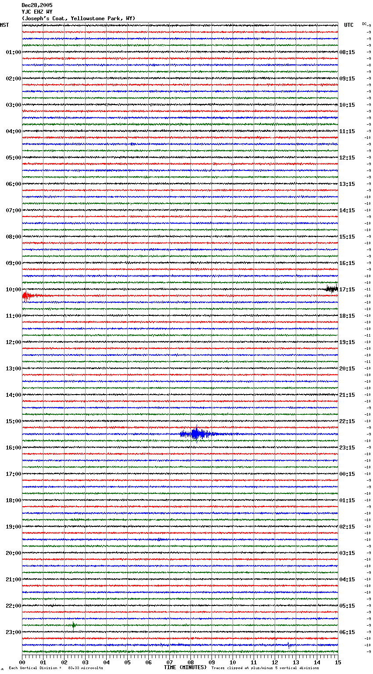This screenshot has width=373, height=674.
Task: Click the "UTC" time zone label
Action: (349, 25)
